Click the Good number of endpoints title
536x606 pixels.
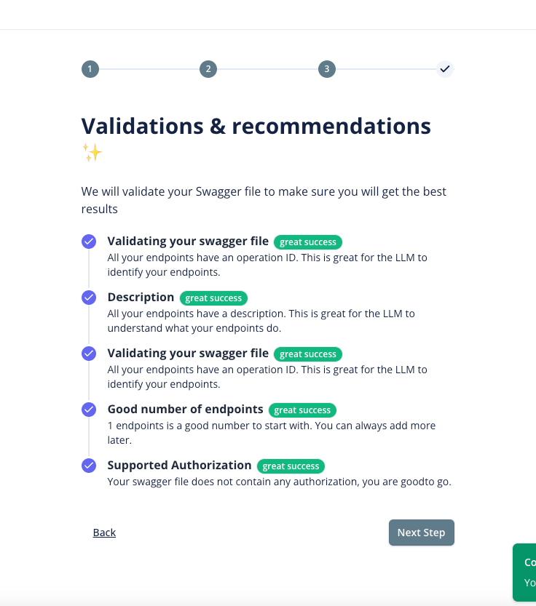tap(185, 410)
